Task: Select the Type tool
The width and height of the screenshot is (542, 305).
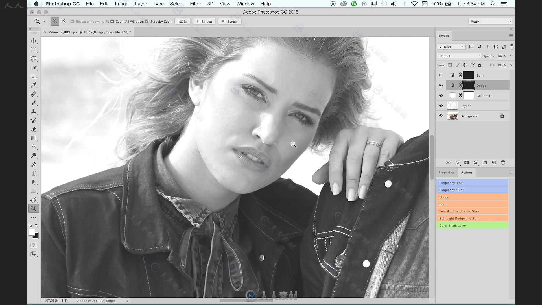Action: [x=34, y=173]
